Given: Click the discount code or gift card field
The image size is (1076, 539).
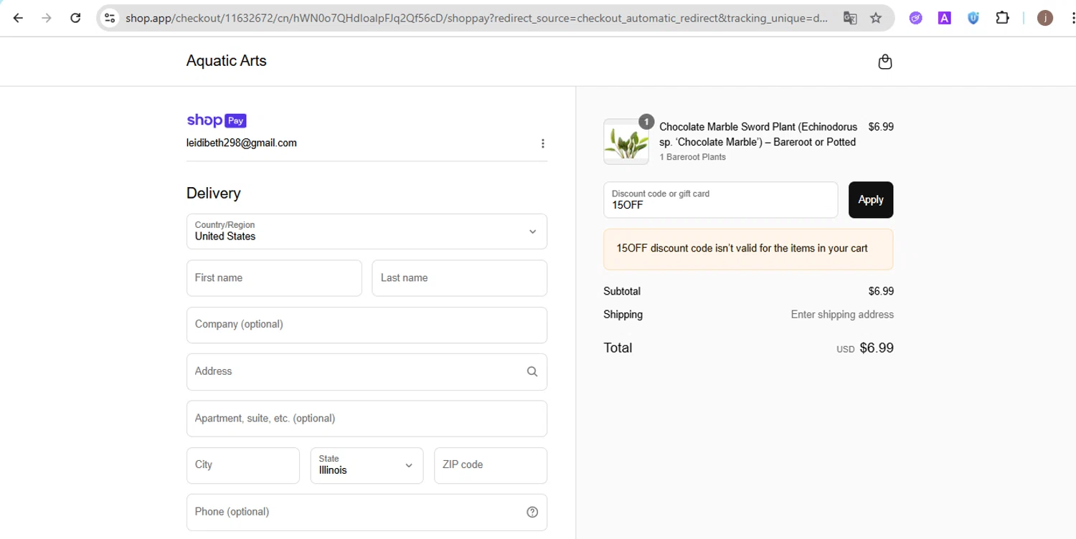Looking at the screenshot, I should (721, 200).
